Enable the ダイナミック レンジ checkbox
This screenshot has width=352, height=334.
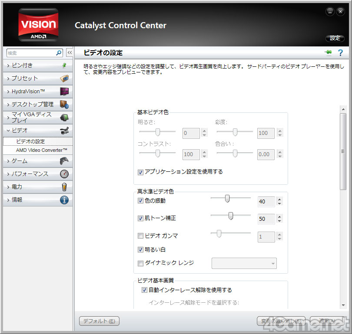pyautogui.click(x=140, y=263)
